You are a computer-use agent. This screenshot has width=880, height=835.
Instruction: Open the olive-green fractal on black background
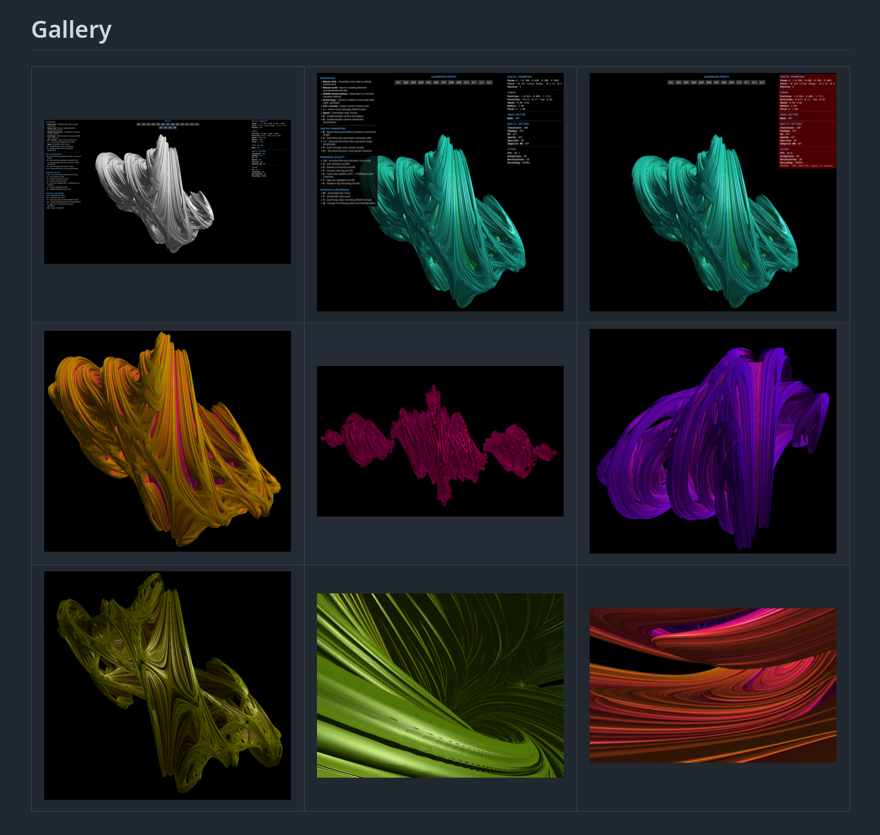click(x=167, y=685)
